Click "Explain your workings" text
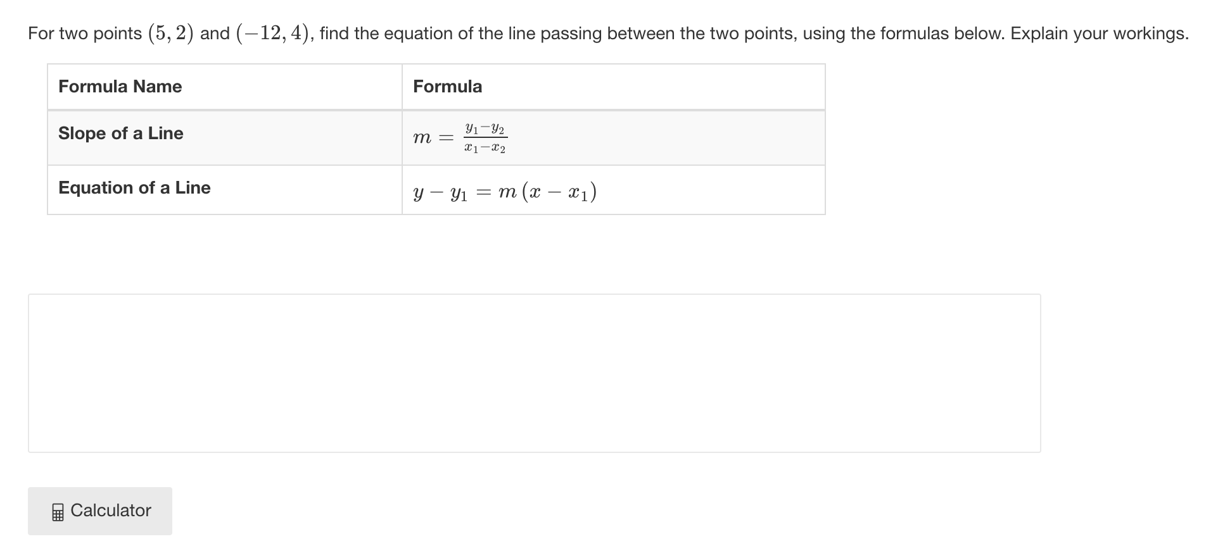 click(x=1099, y=33)
